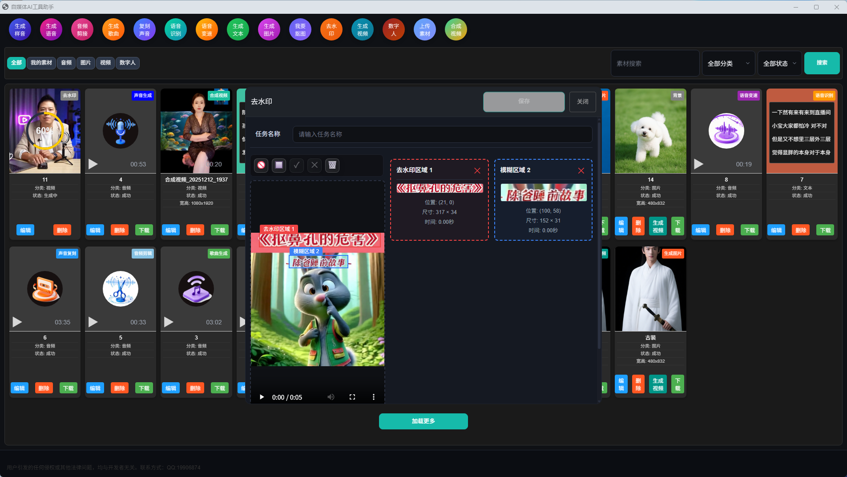This screenshot has width=847, height=477.
Task: Open the 生成歌曲 tool
Action: click(113, 30)
